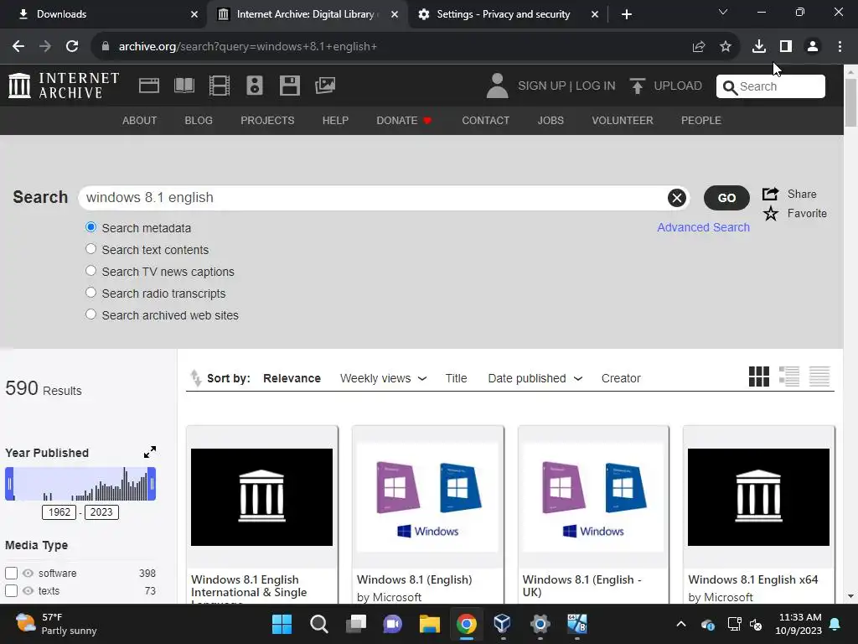Open the PROJECTS menu item

click(267, 121)
